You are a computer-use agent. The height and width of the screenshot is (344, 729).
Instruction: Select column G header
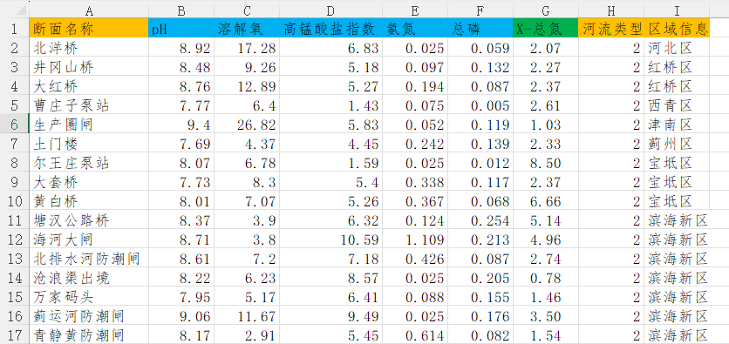[546, 10]
